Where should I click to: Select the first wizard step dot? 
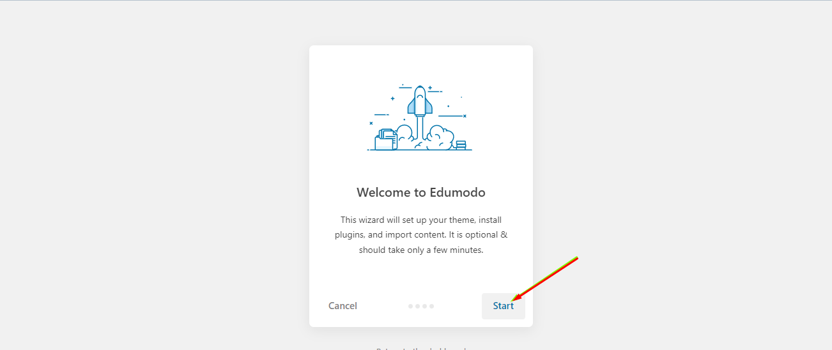(x=411, y=307)
